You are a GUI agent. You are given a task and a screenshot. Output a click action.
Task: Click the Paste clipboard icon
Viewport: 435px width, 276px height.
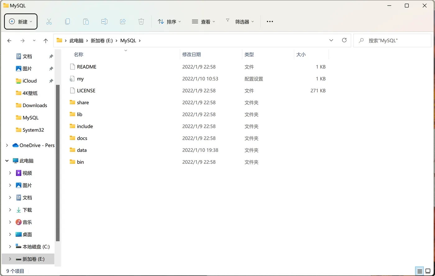tap(86, 21)
